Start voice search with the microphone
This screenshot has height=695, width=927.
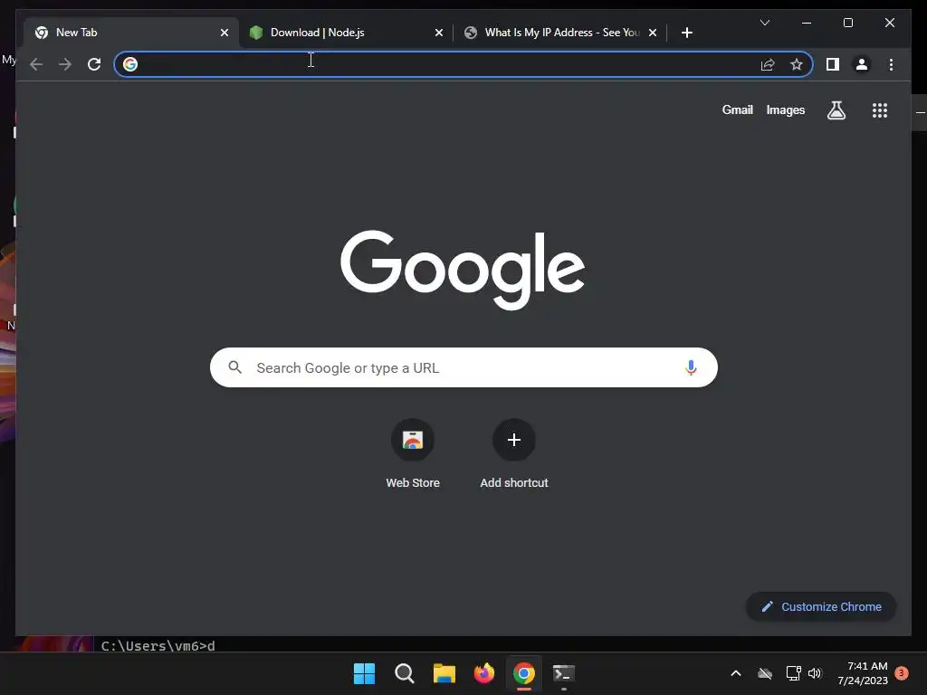click(x=691, y=367)
